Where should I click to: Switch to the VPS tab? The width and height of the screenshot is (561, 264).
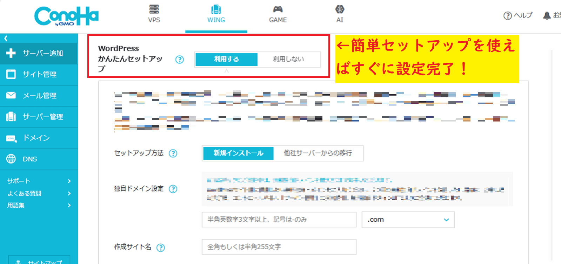pyautogui.click(x=154, y=16)
